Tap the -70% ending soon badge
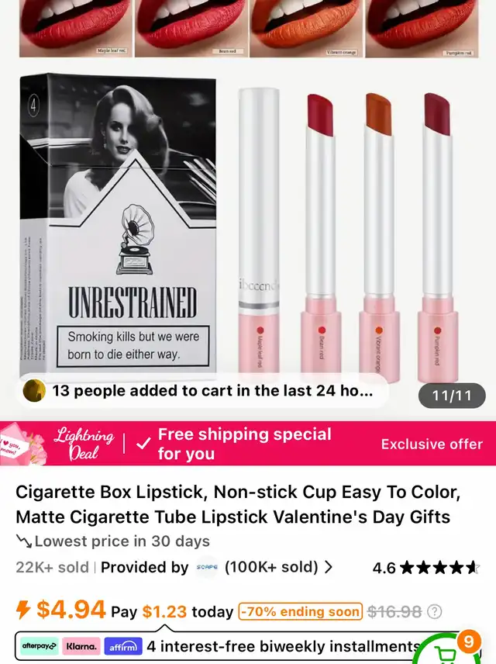This screenshot has height=664, width=496. [301, 611]
